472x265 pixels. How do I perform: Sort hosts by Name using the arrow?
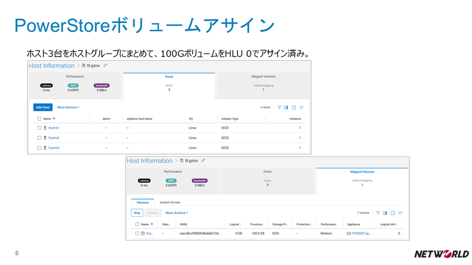click(x=54, y=119)
